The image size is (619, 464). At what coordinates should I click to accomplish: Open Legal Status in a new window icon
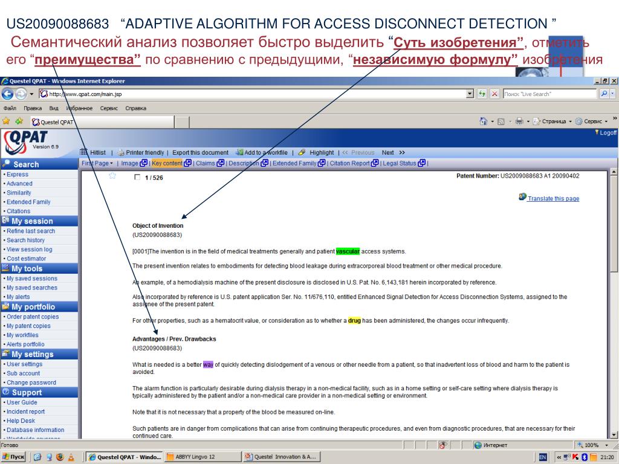(x=421, y=163)
